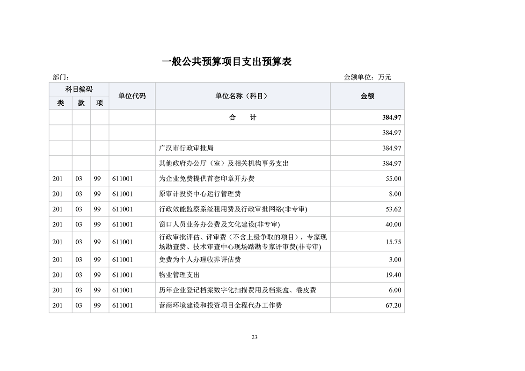
Task: Select the 单位代码 header cell
Action: pos(132,96)
